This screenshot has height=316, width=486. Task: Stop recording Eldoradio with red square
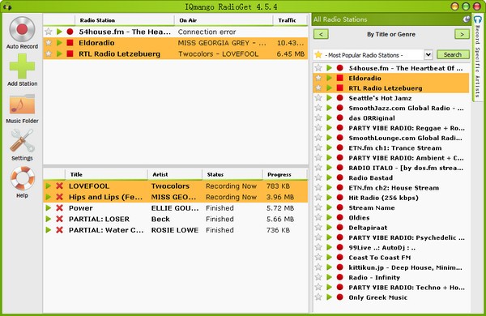coord(70,43)
